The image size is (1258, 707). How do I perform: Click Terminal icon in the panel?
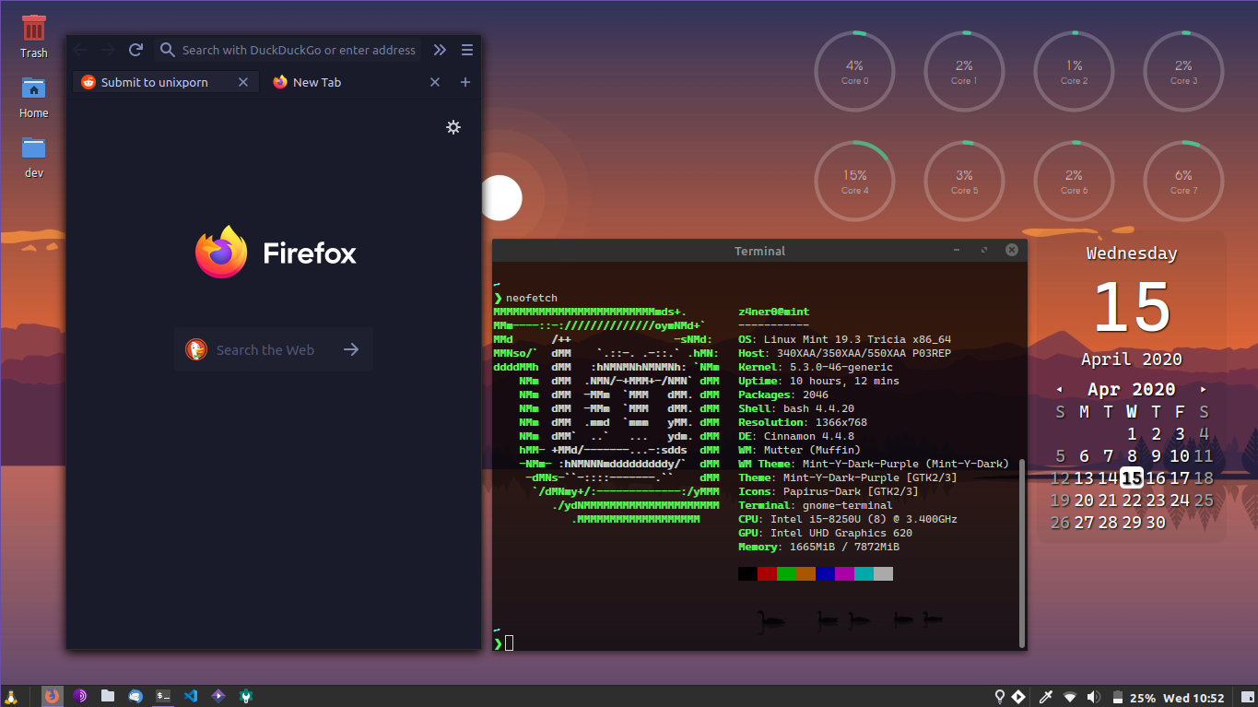click(x=163, y=696)
